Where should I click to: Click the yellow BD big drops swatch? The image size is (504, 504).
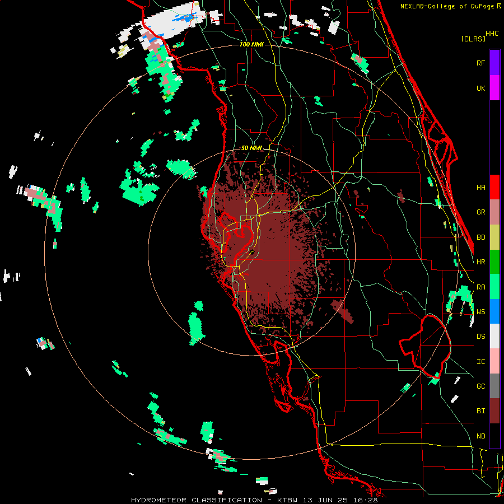click(x=494, y=237)
